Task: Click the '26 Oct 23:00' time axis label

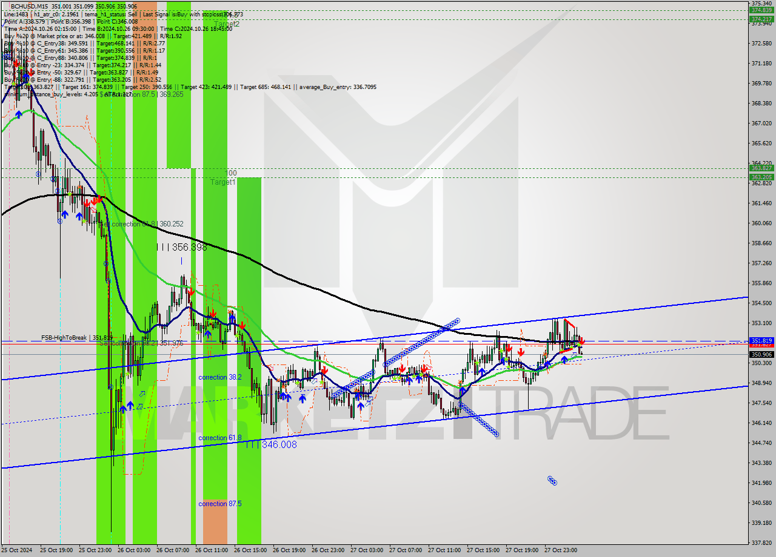Action: pyautogui.click(x=327, y=550)
